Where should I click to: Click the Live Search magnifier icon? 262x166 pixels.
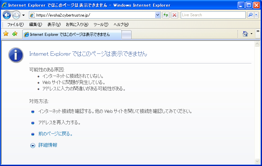250,15
